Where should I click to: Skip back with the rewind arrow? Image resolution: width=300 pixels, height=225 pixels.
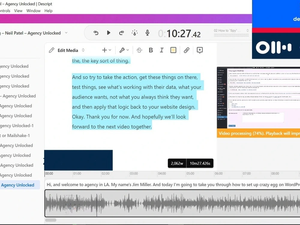(96, 33)
